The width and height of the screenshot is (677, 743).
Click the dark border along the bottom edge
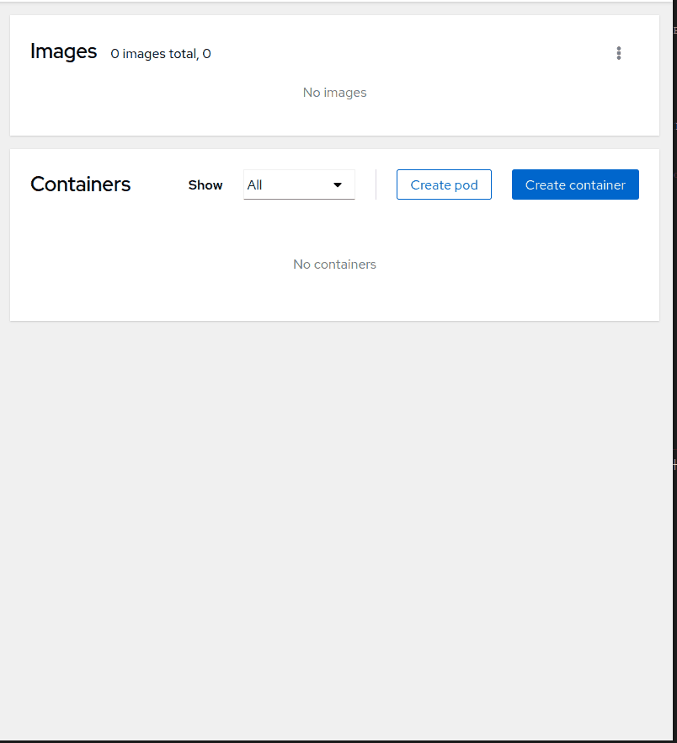337,741
